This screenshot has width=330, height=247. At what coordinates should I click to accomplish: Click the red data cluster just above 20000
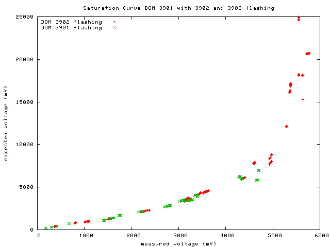pos(307,54)
